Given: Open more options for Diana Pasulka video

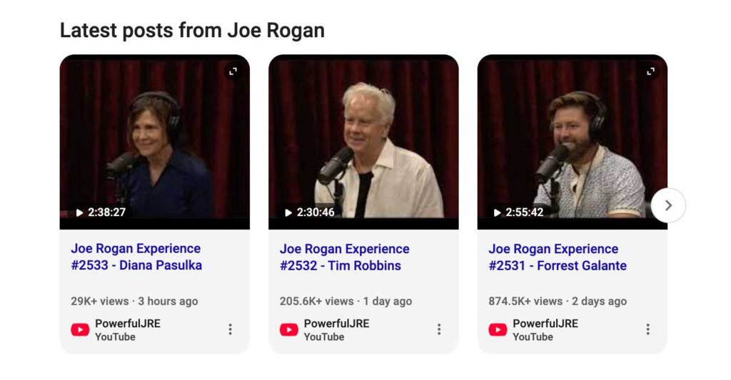Looking at the screenshot, I should coord(230,329).
